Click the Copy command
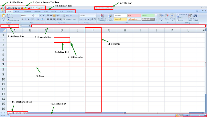 (10, 17)
